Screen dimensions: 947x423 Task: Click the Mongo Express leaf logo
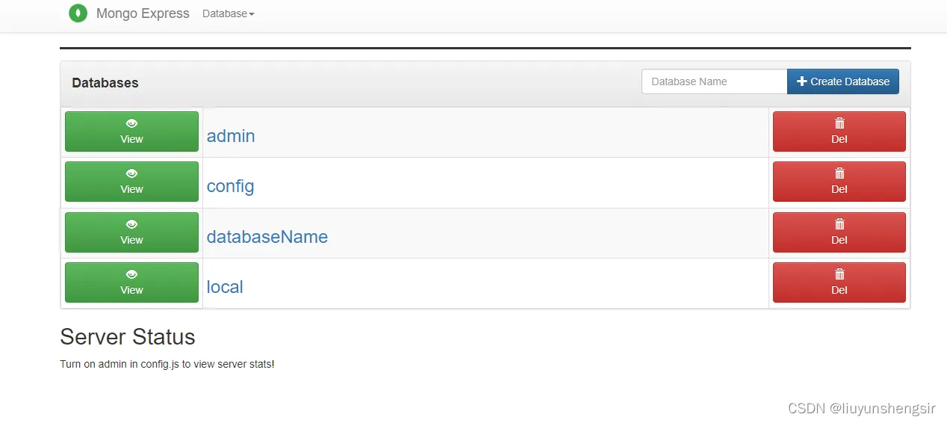click(x=78, y=13)
